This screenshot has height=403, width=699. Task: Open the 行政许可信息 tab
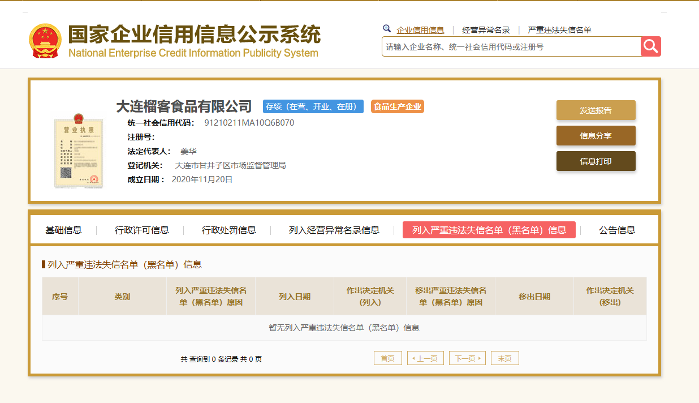[x=142, y=230]
